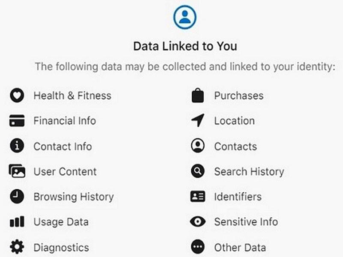343x257 pixels.
Task: Click the Sensitive Info eye icon
Action: click(198, 221)
